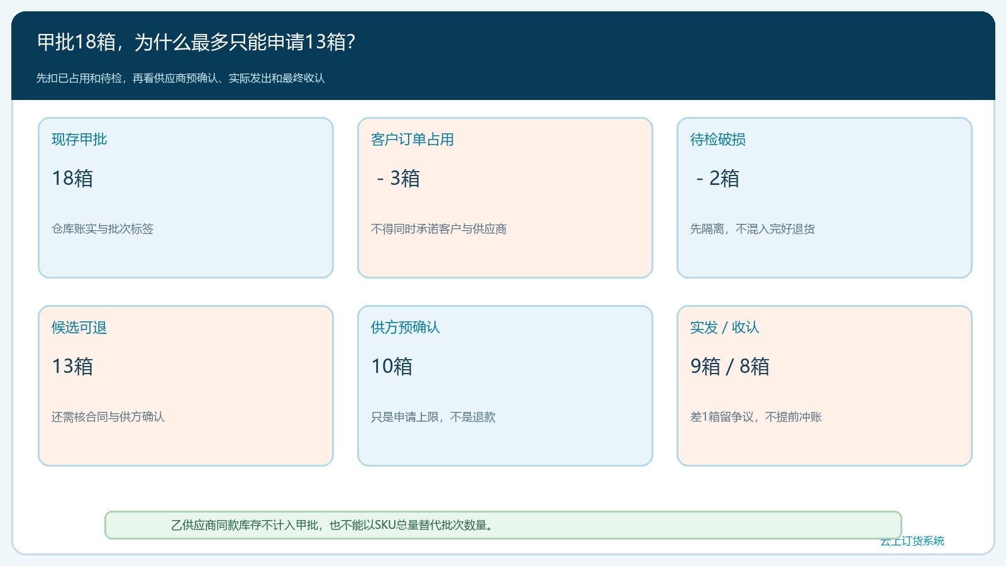Select the note 只是申请上限，不是退款
The image size is (1006, 566).
[x=433, y=417]
